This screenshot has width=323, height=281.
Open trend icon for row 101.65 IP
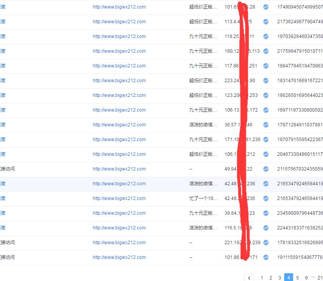click(266, 7)
